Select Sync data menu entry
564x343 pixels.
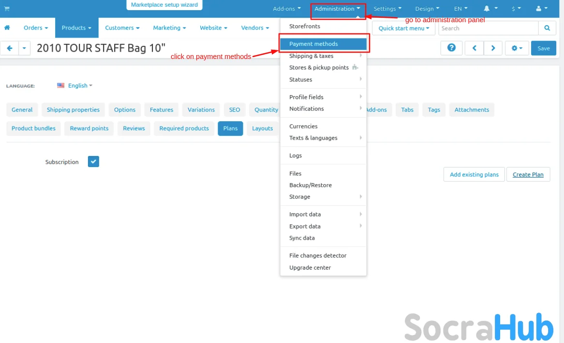pyautogui.click(x=323, y=238)
